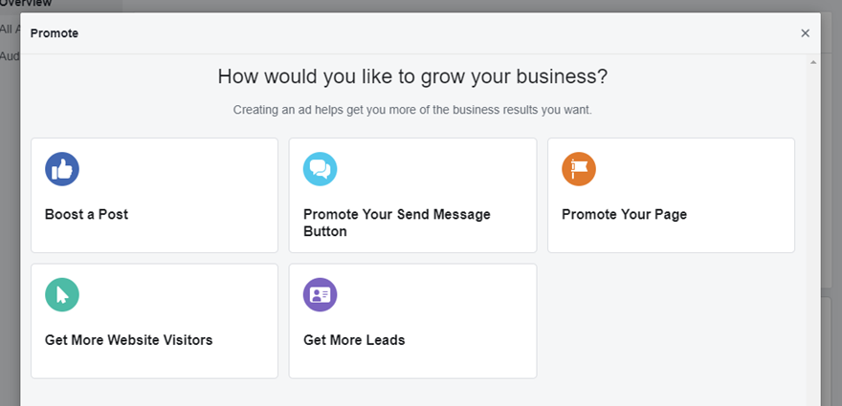Screen dimensions: 842x406
Task: Click the light blue chat bubbles icon
Action: [x=321, y=169]
